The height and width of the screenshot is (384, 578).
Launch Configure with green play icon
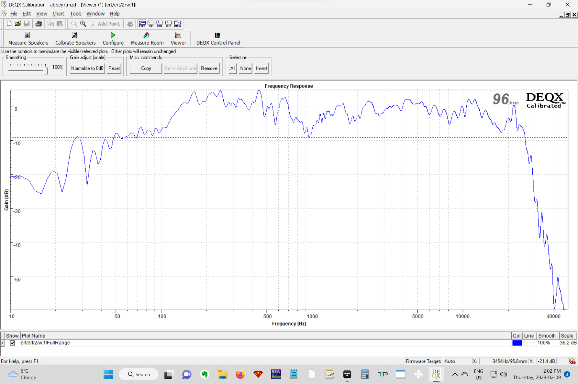coord(113,39)
